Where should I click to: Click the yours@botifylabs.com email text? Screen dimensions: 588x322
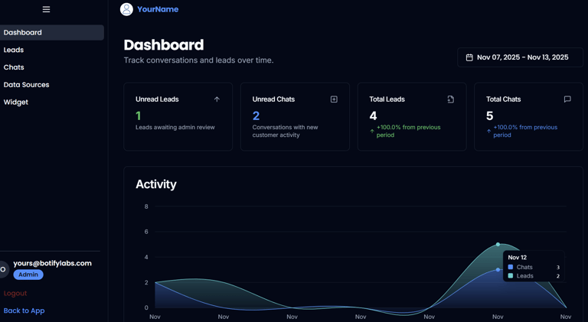(x=53, y=263)
